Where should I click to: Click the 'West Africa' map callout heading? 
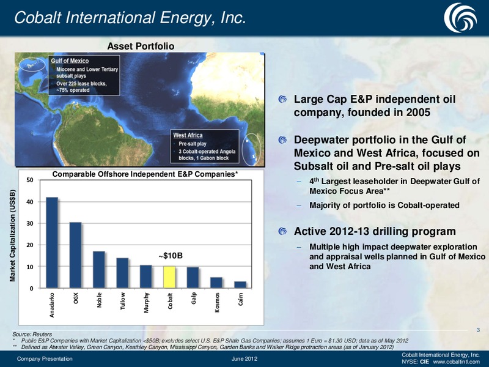tap(188, 135)
